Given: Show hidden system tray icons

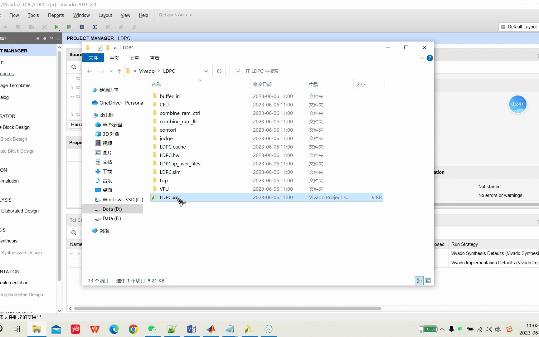Looking at the screenshot, I should (442, 329).
